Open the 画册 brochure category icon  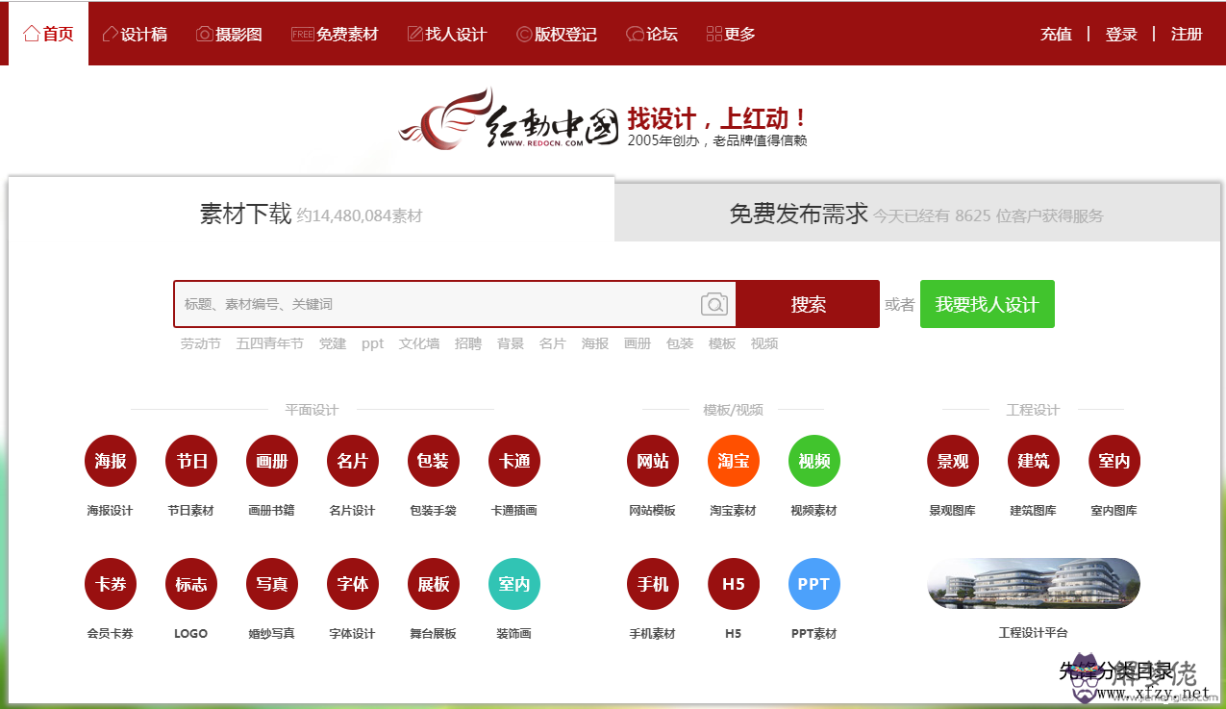[x=272, y=462]
